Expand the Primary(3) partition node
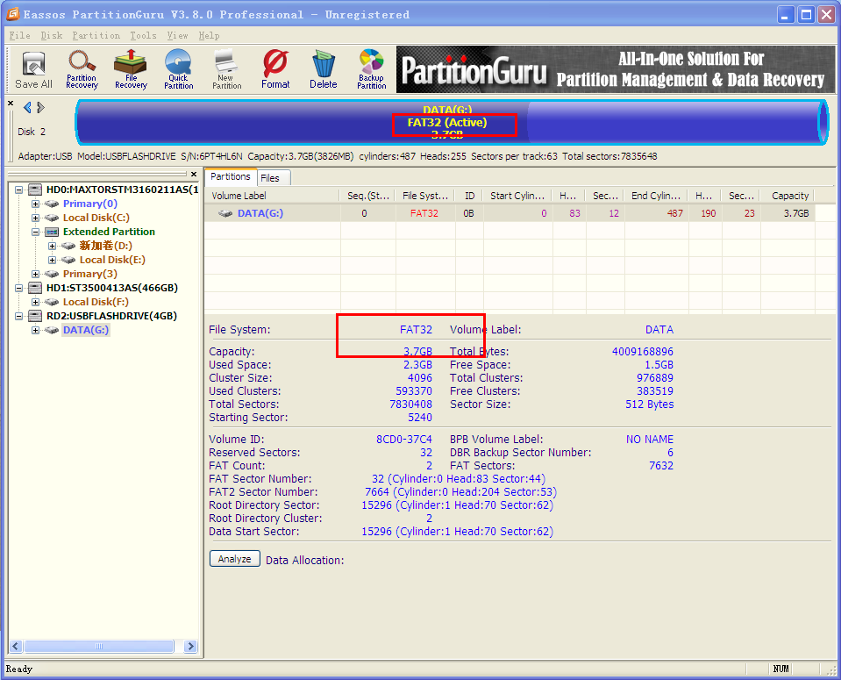Image resolution: width=841 pixels, height=680 pixels. (35, 274)
